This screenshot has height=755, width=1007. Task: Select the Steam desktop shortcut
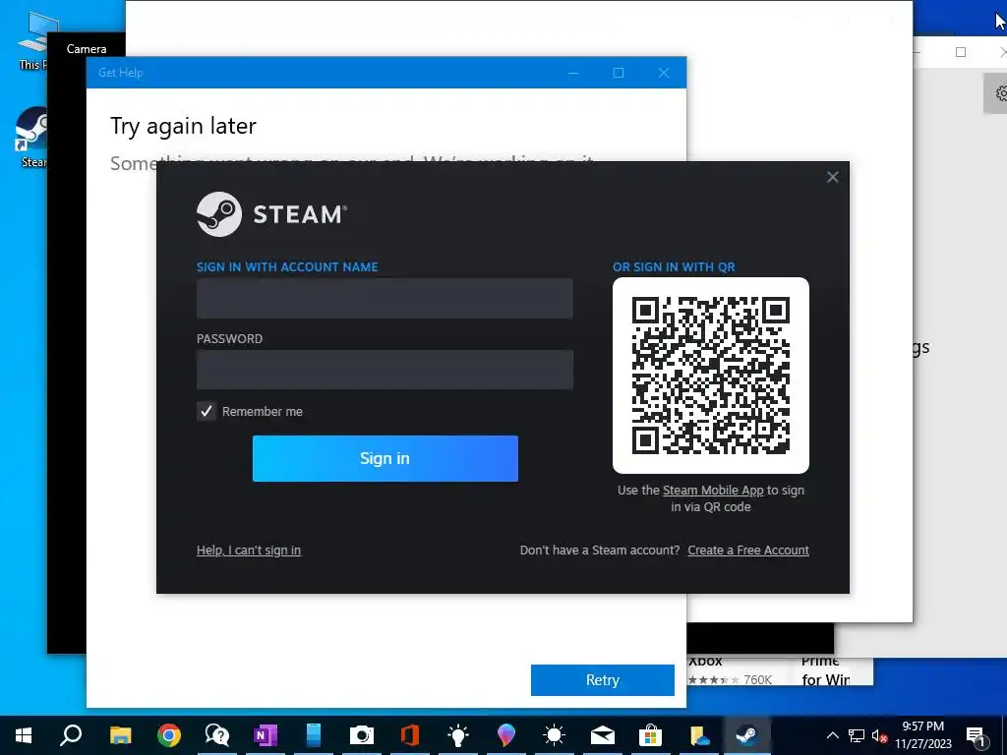click(31, 136)
